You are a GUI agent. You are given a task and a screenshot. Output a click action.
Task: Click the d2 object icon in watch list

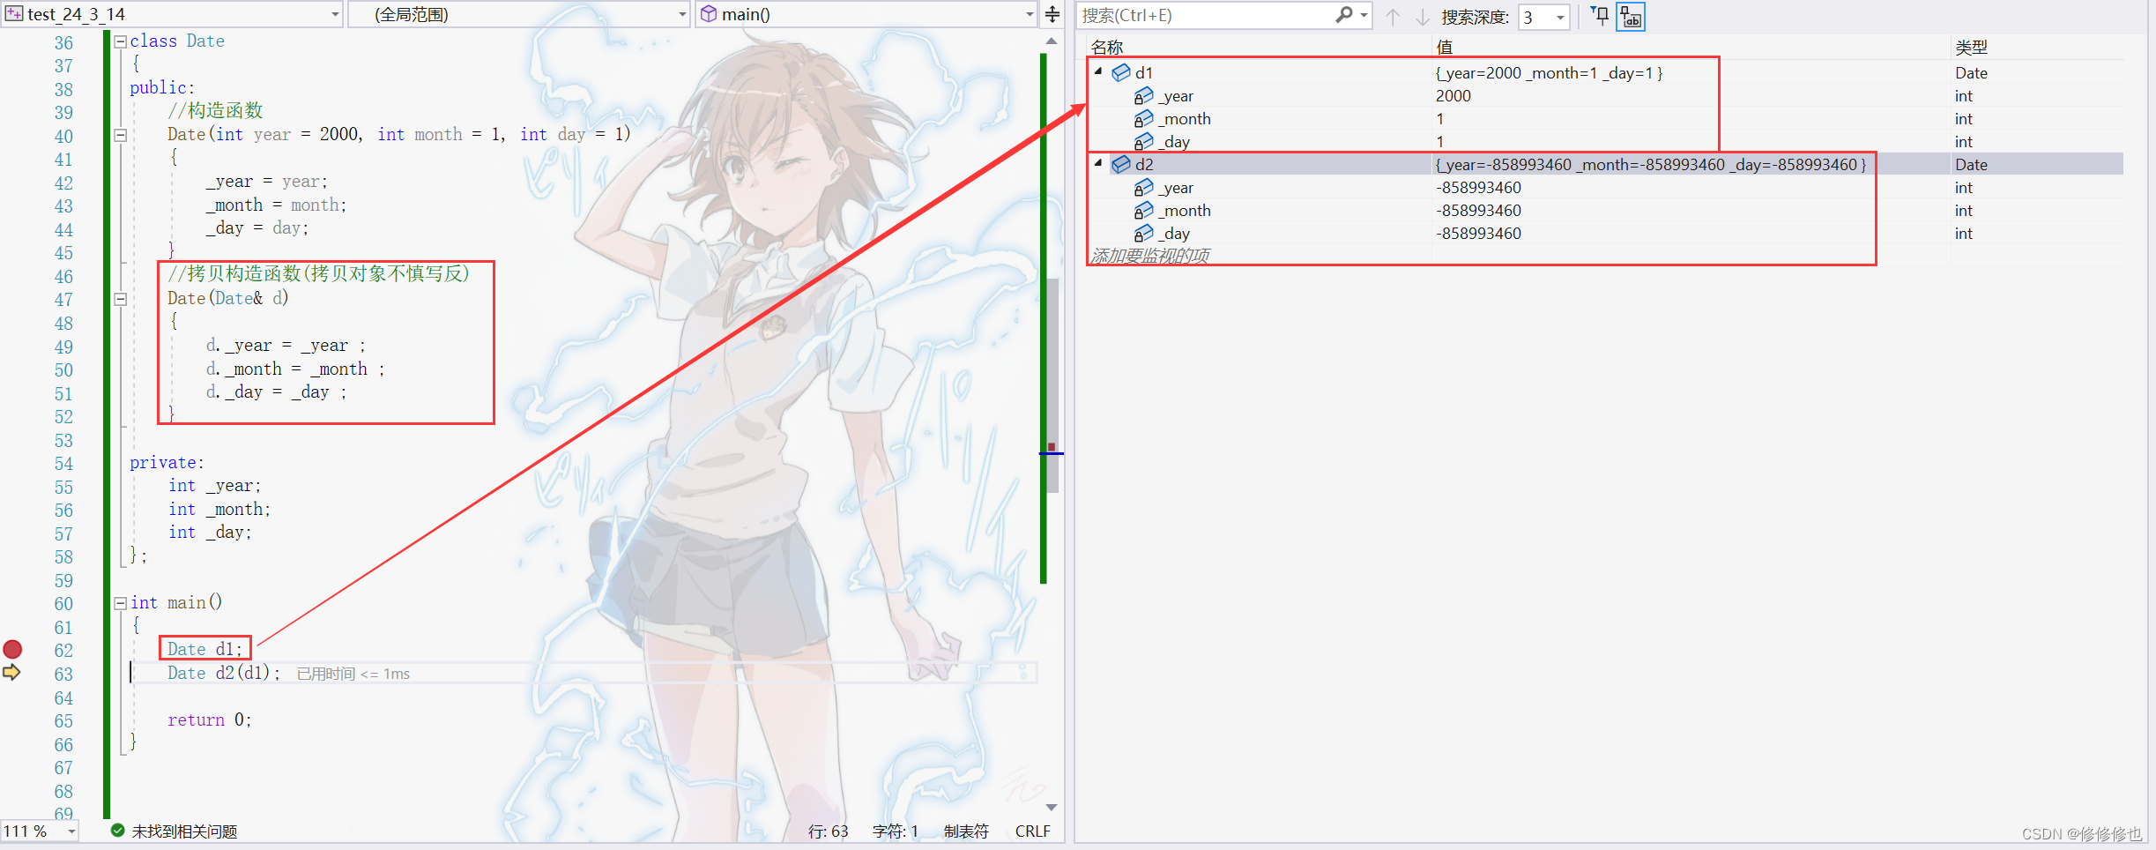pos(1120,164)
